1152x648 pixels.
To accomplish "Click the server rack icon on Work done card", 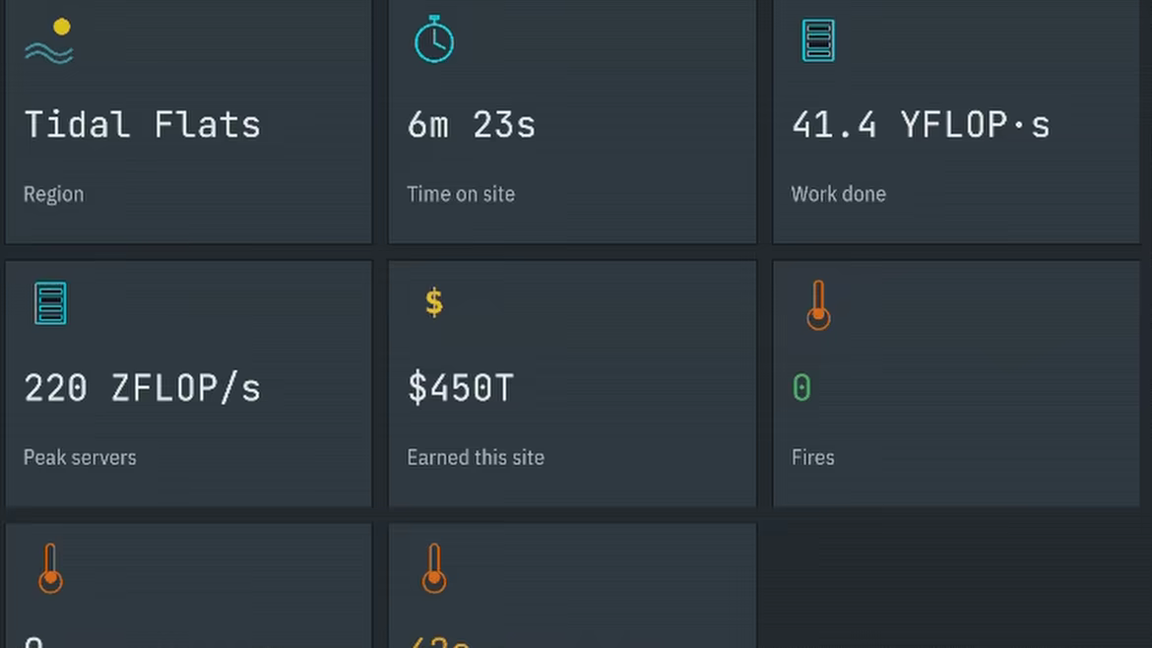I will click(817, 40).
